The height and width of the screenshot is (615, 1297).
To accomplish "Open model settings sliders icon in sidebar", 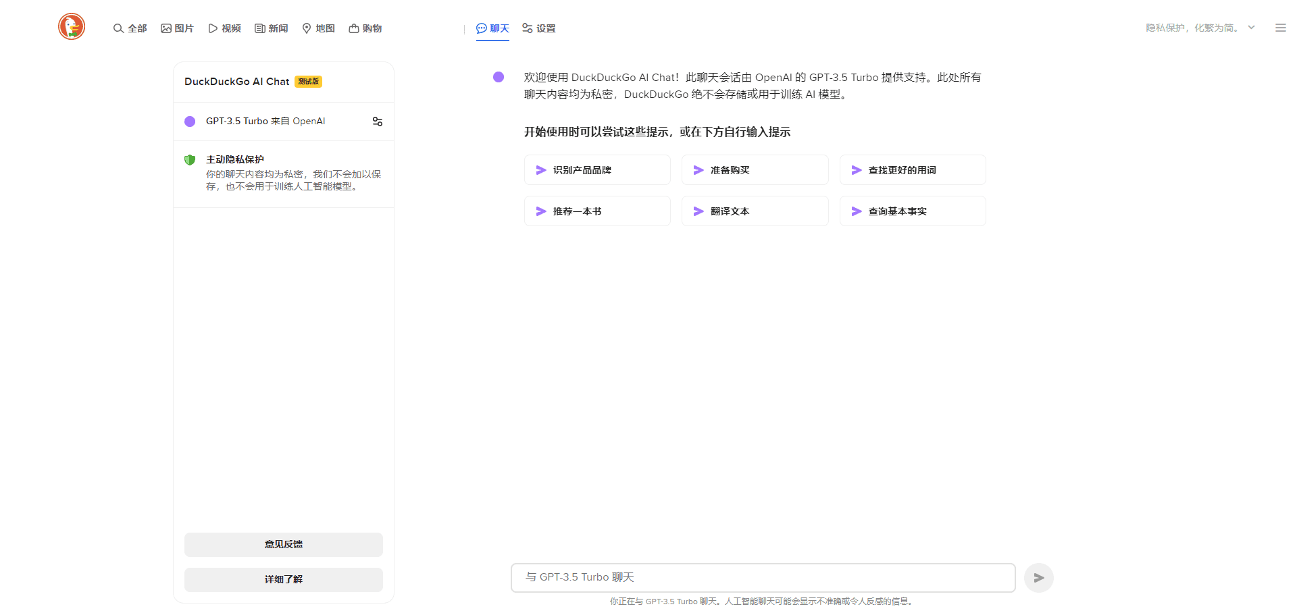I will [x=378, y=122].
